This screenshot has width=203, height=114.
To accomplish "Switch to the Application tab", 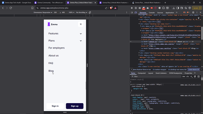I will point(169,13).
